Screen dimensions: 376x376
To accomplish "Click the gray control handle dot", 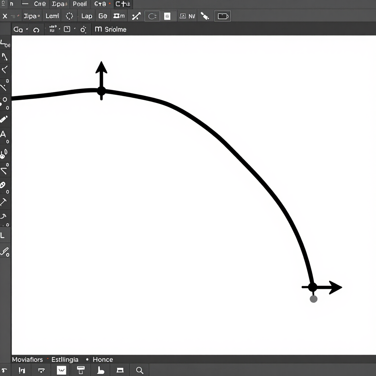I will pos(314,299).
